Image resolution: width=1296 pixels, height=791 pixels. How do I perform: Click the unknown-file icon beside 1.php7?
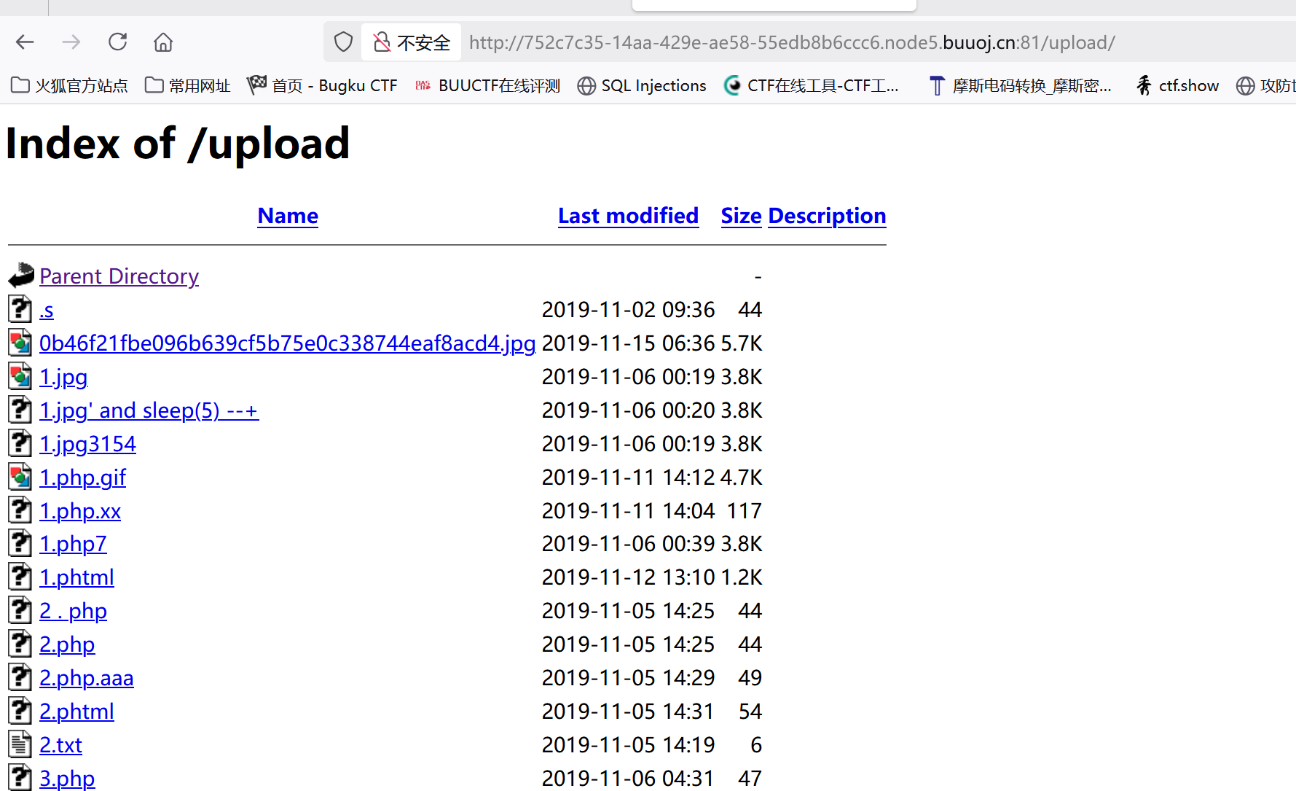coord(20,543)
